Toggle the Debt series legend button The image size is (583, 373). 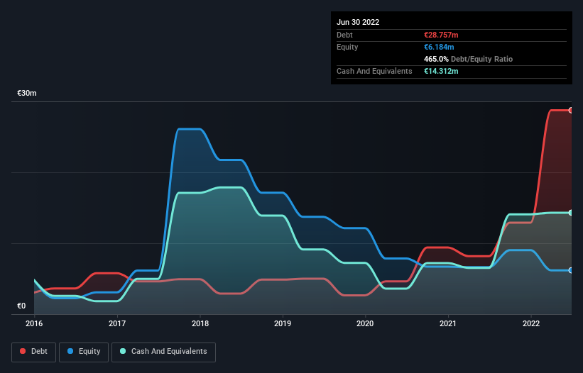click(34, 352)
